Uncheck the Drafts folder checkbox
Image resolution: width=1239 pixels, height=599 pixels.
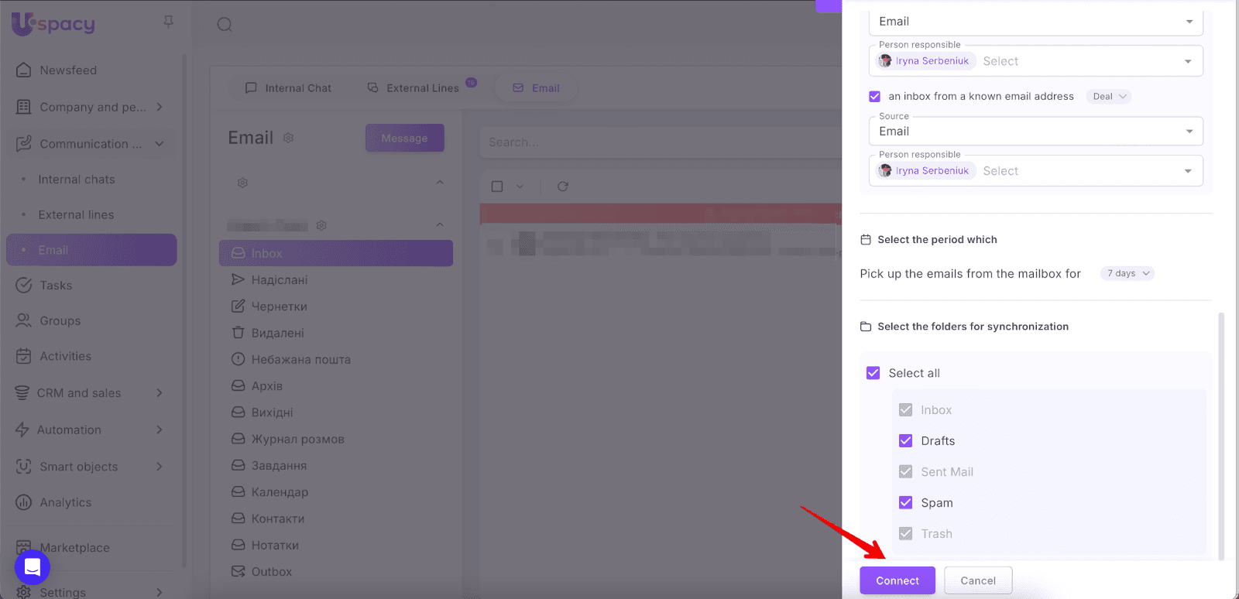pyautogui.click(x=905, y=441)
